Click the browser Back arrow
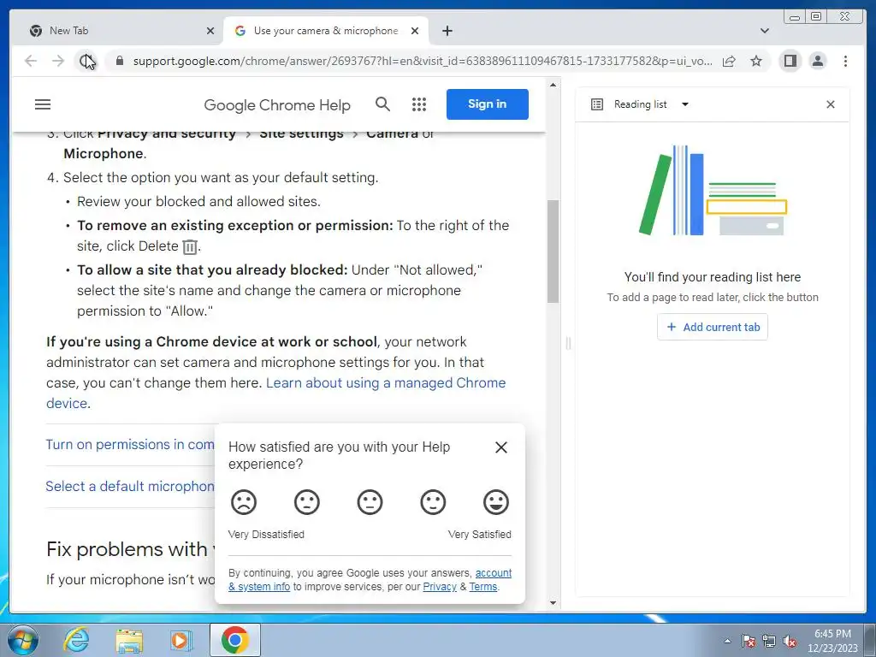The image size is (876, 657). point(31,61)
